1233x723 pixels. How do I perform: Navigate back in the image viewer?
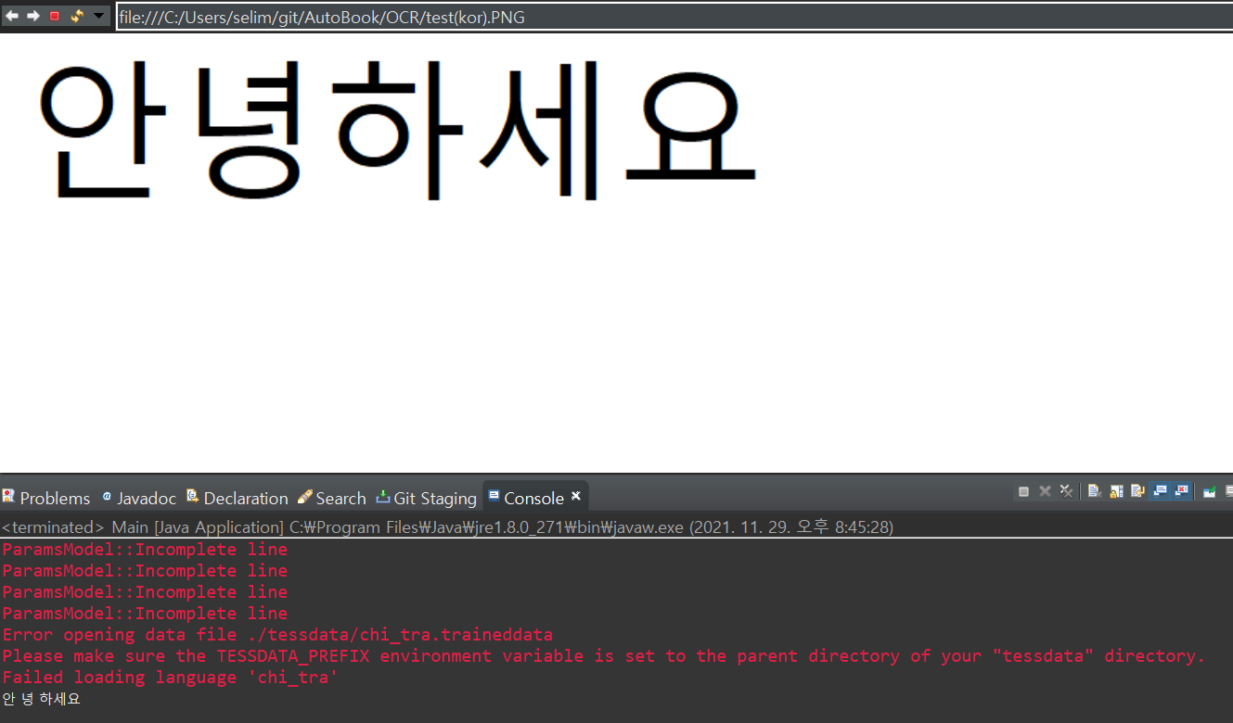[11, 15]
